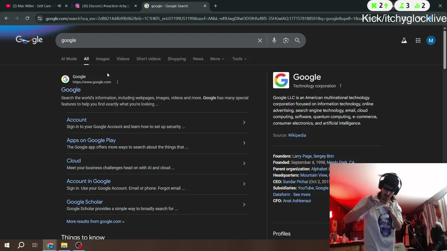Clear the search box with X icon

(x=260, y=40)
